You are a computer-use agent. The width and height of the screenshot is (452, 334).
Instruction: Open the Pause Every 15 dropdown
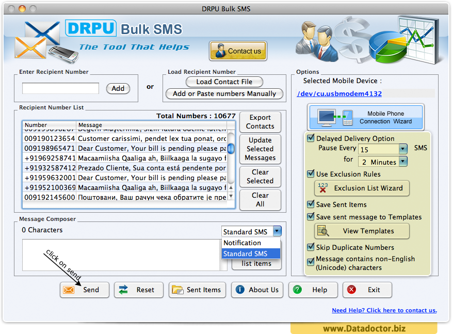coord(402,149)
